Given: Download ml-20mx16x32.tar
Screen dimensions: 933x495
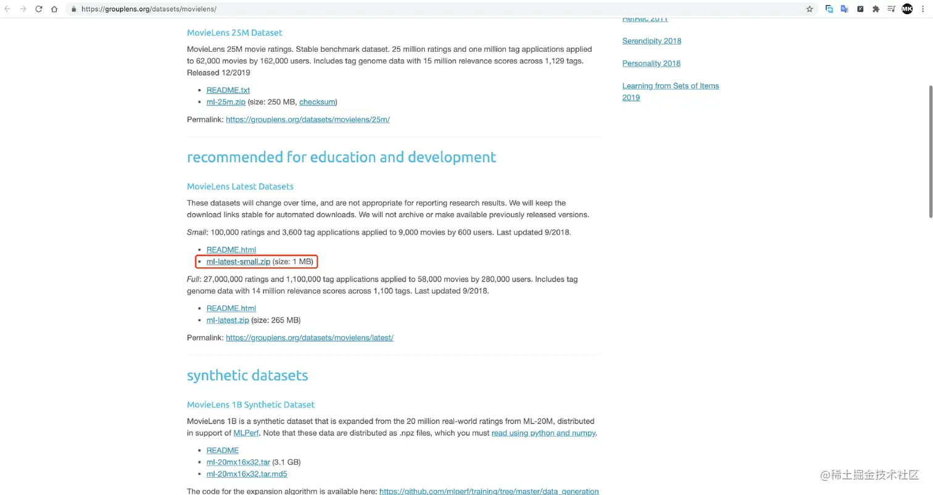Looking at the screenshot, I should tap(238, 462).
